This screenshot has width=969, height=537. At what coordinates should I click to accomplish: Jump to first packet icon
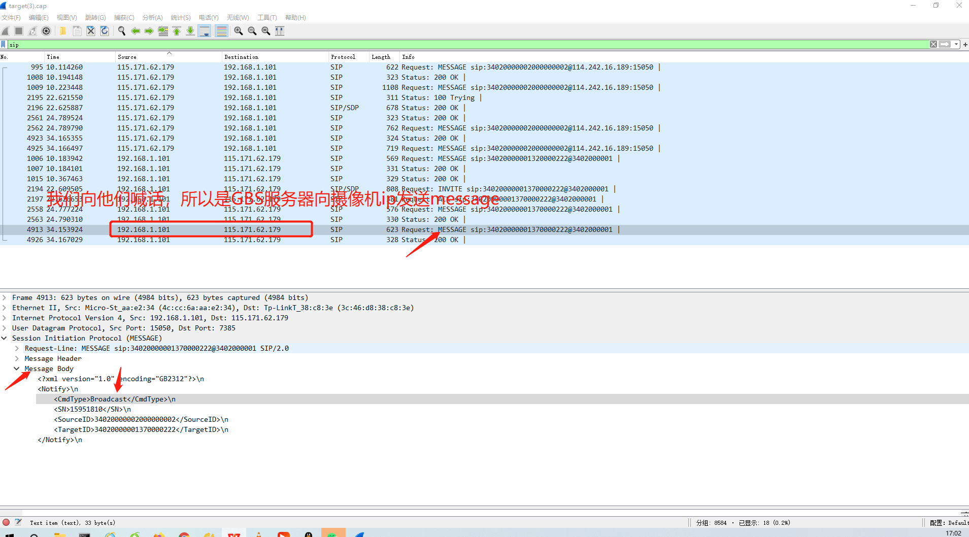coord(177,31)
